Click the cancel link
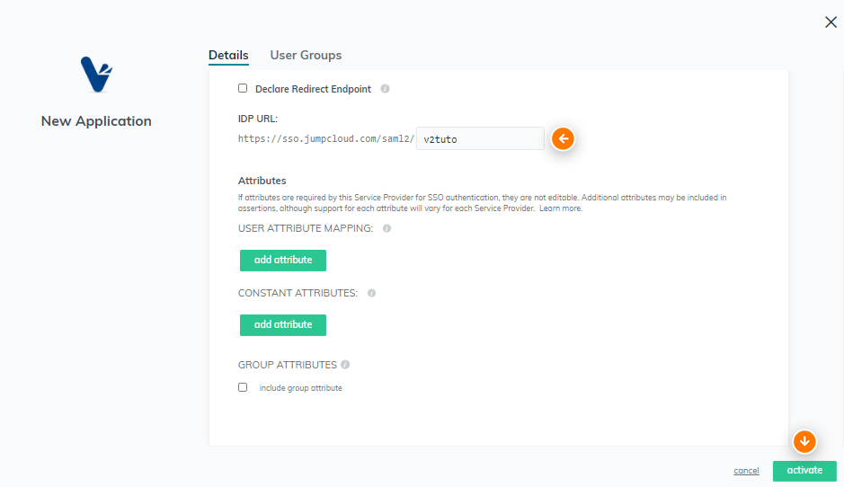Screen dimensions: 844x487 tap(746, 471)
